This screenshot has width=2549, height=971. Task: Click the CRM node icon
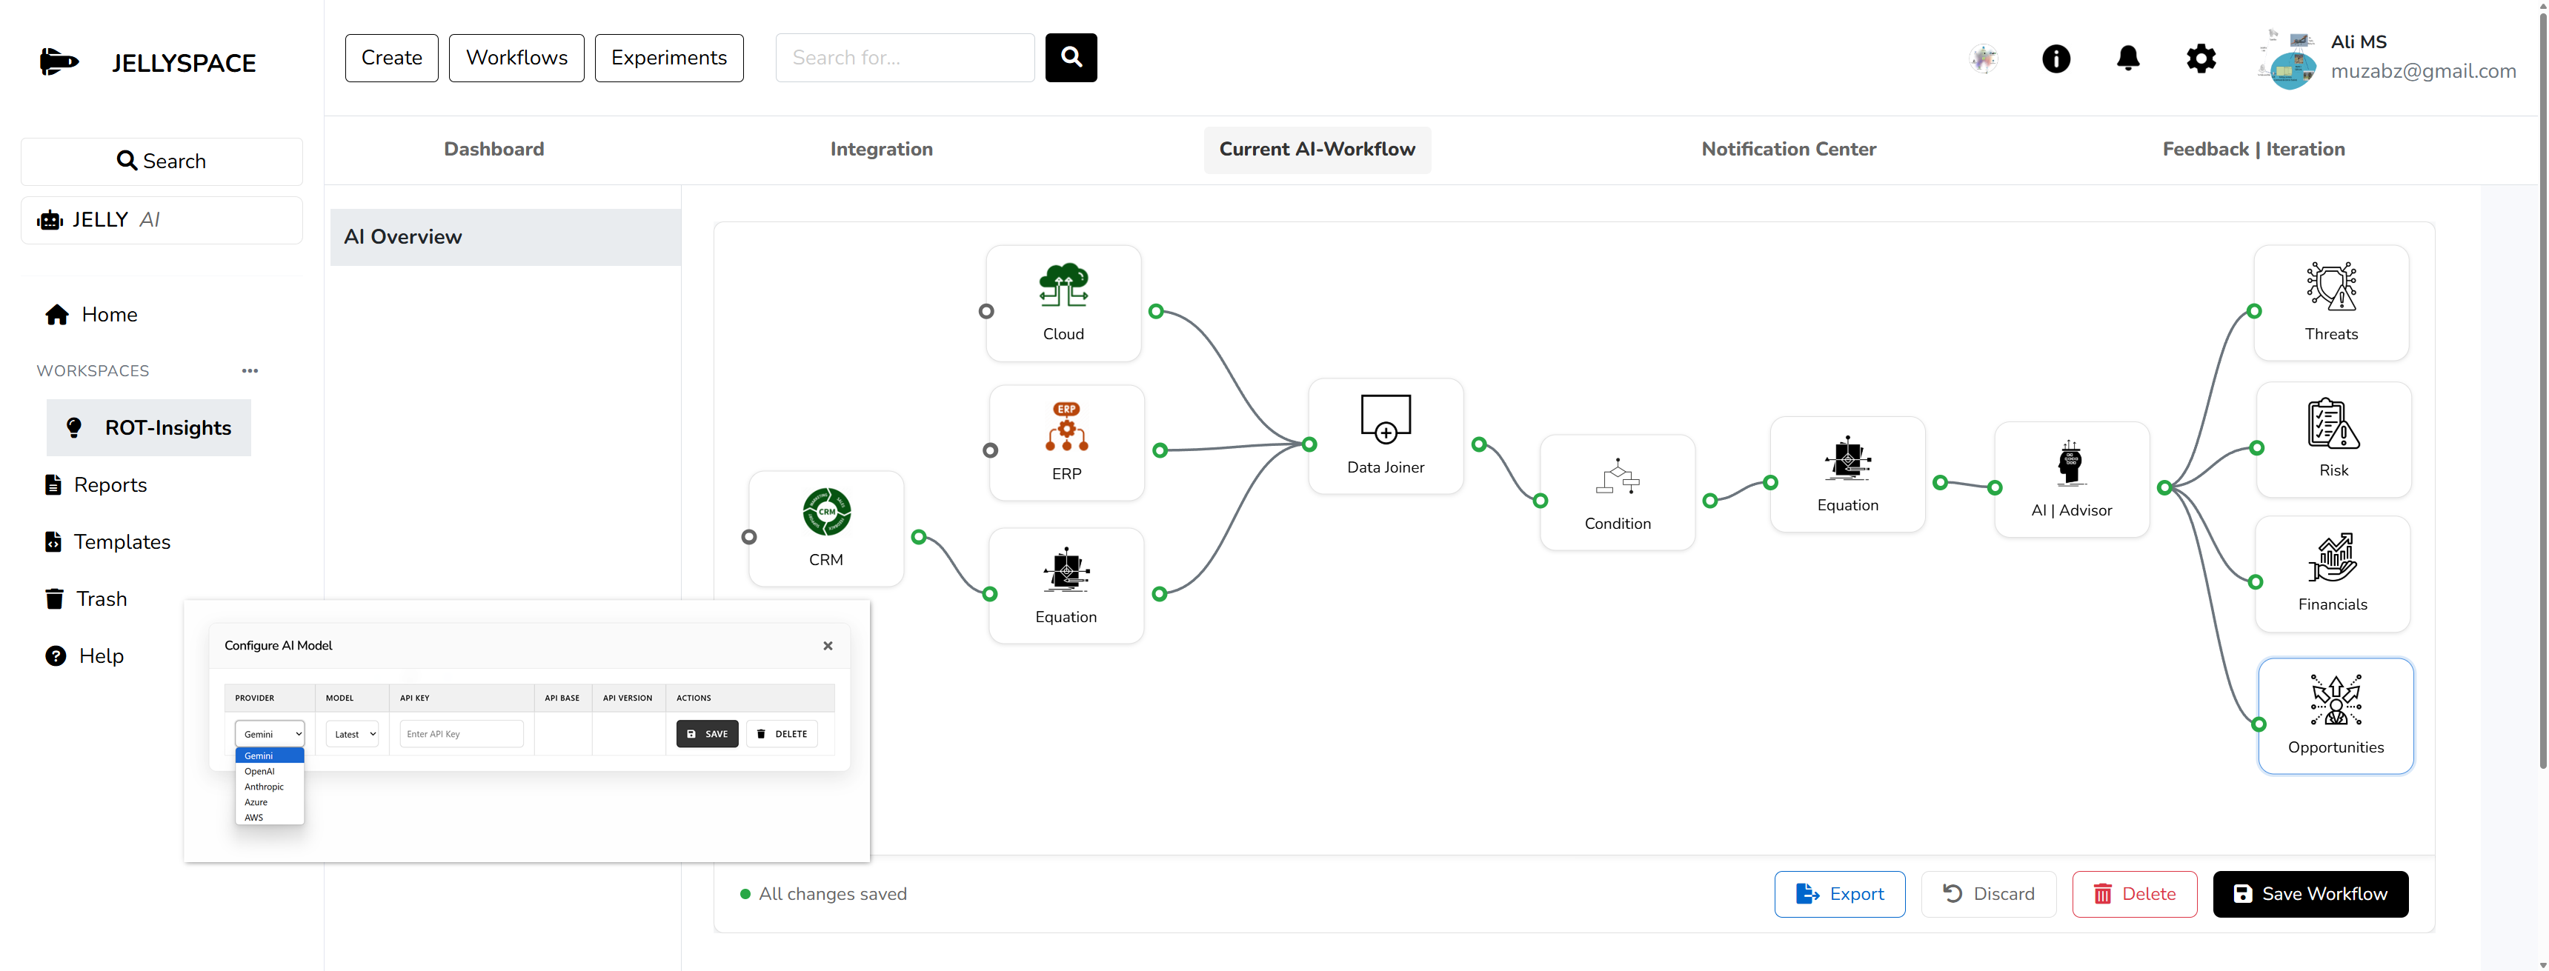point(825,511)
